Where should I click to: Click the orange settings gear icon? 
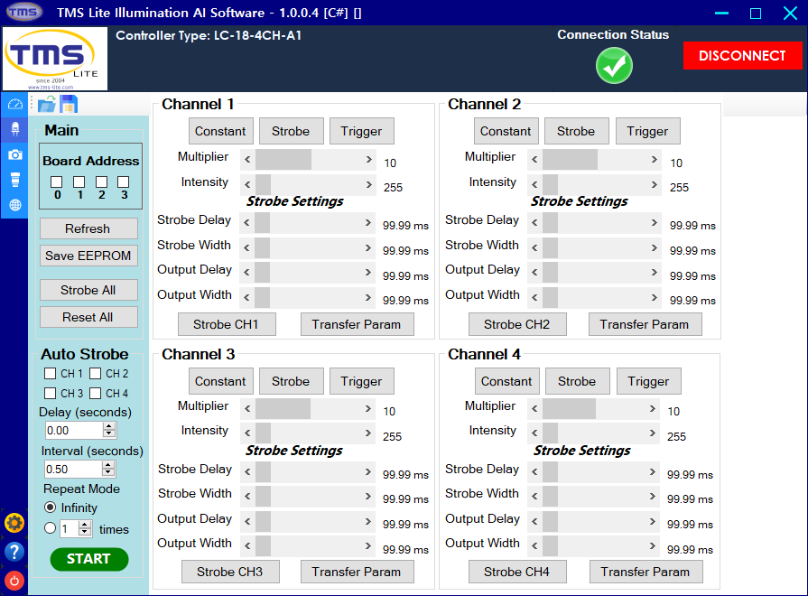[13, 523]
